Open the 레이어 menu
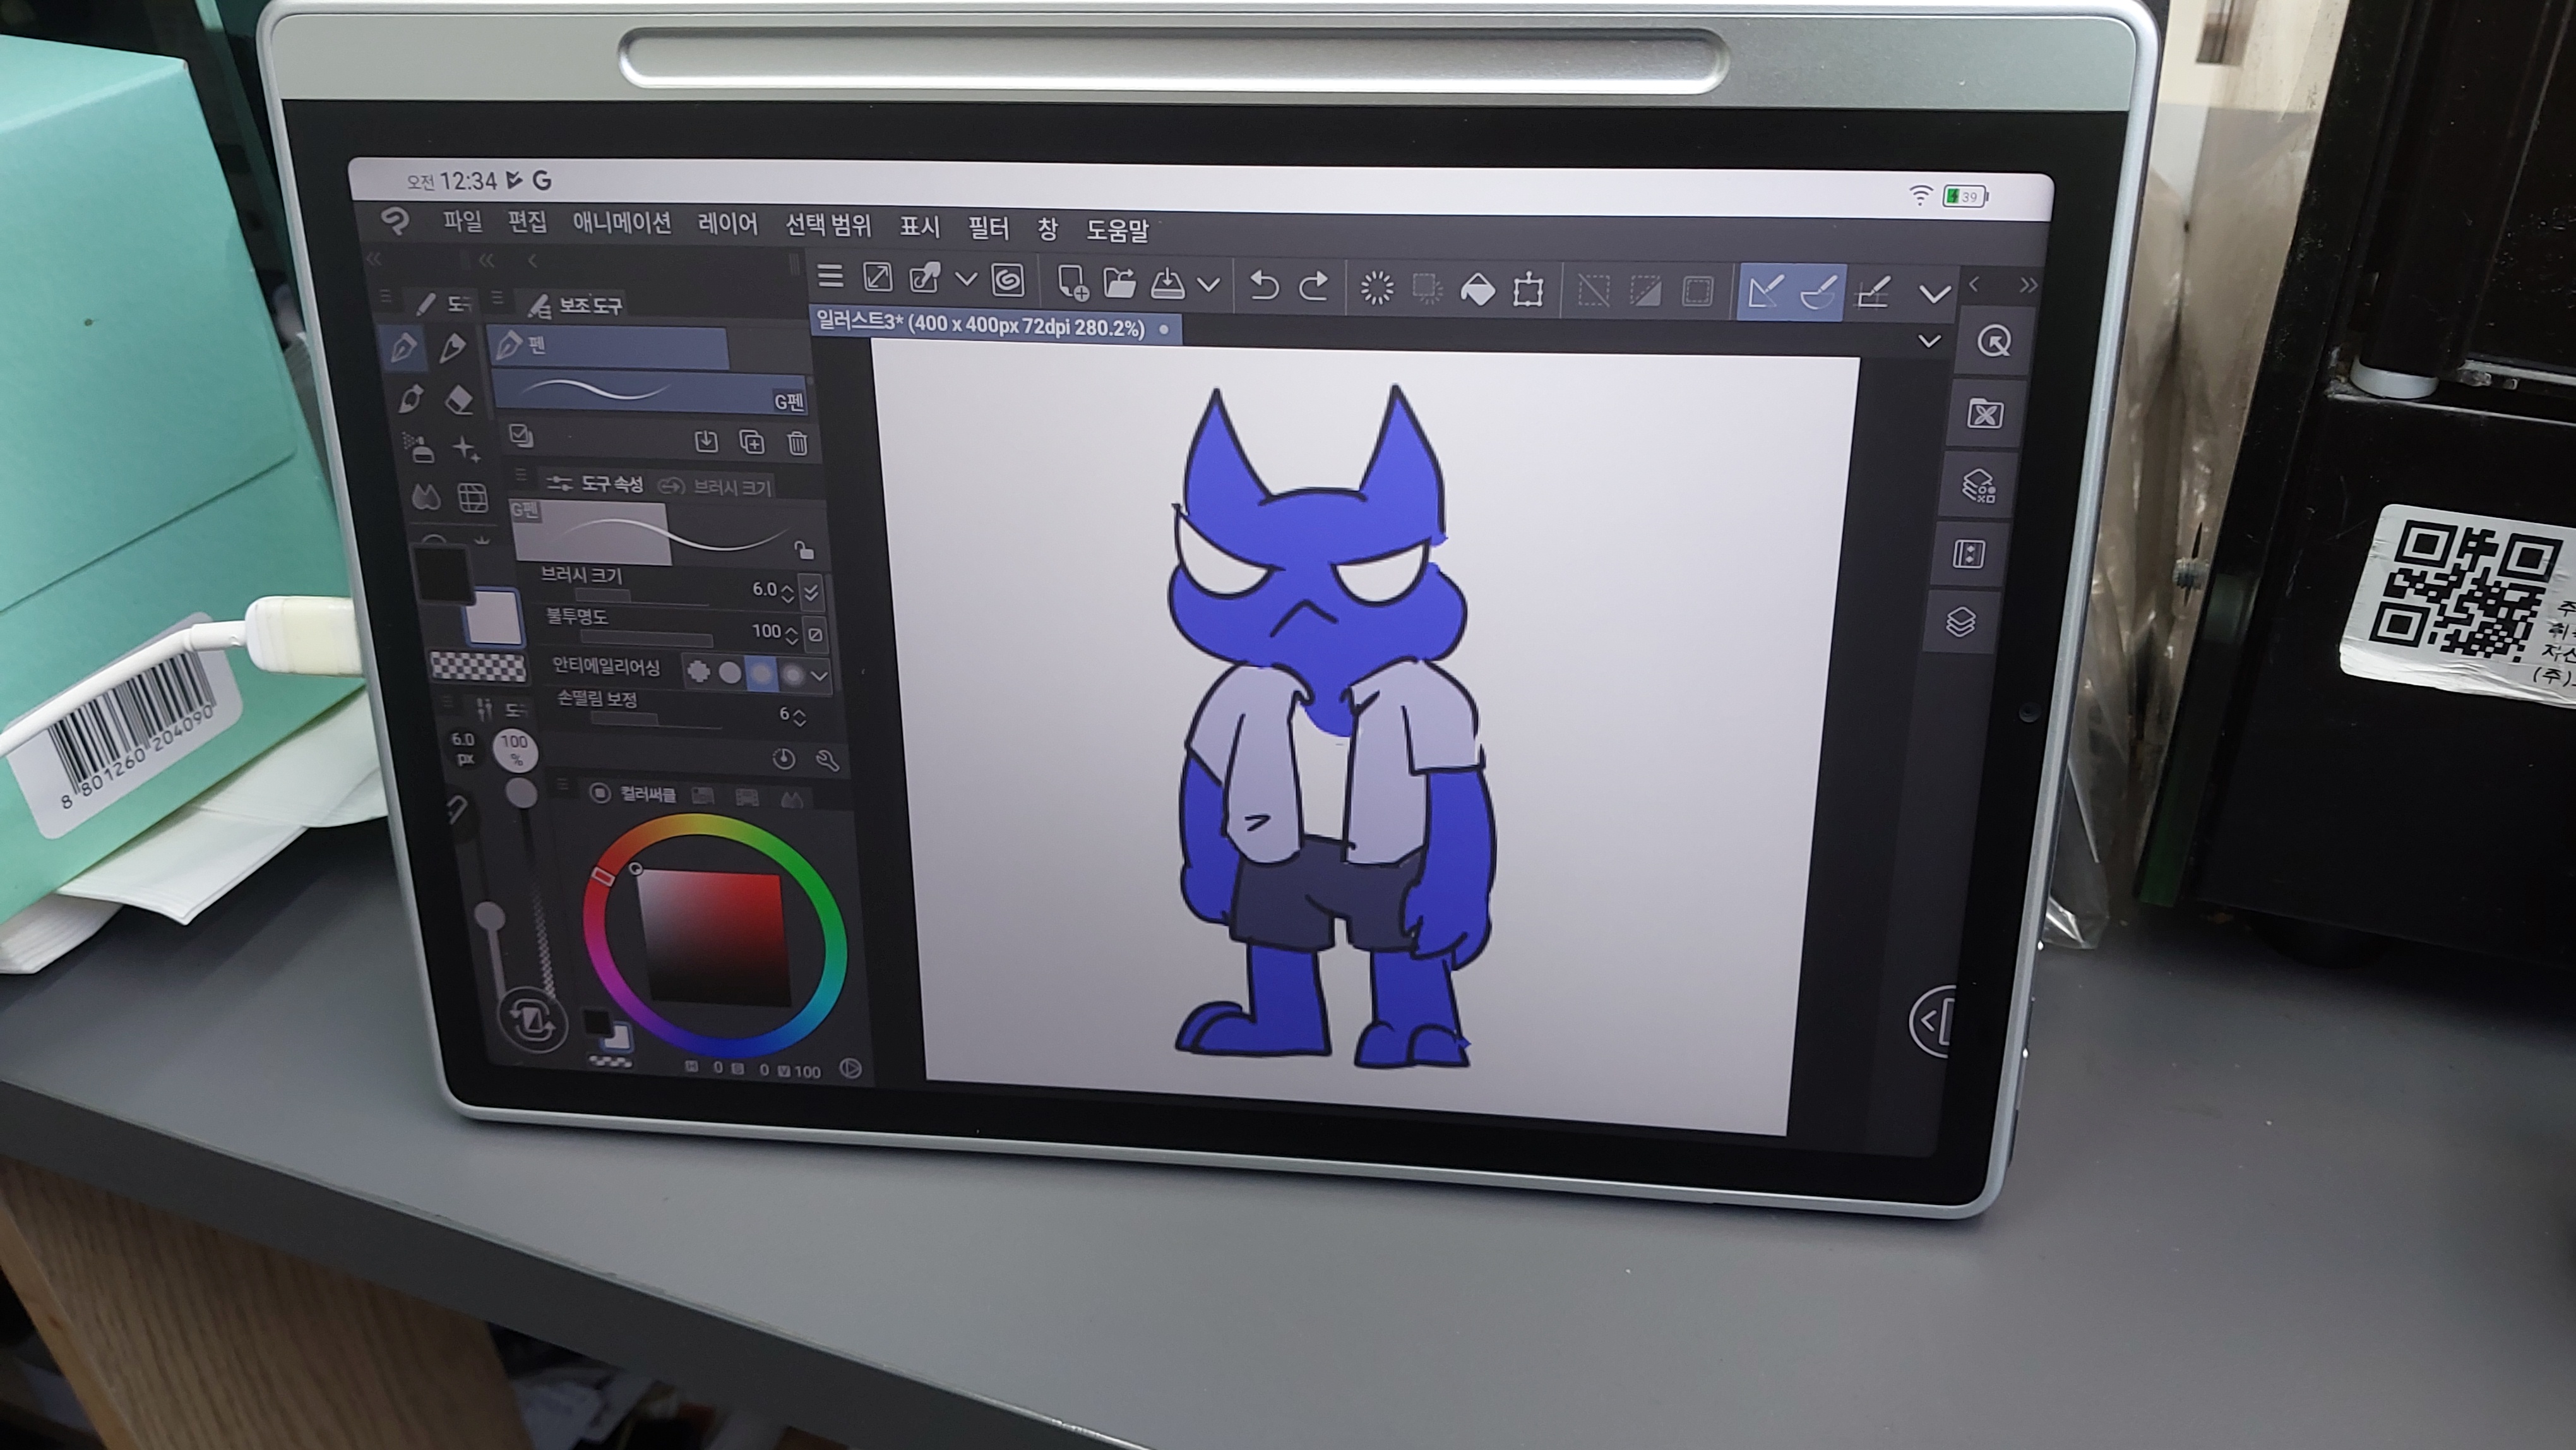The width and height of the screenshot is (2576, 1450). pos(727,224)
